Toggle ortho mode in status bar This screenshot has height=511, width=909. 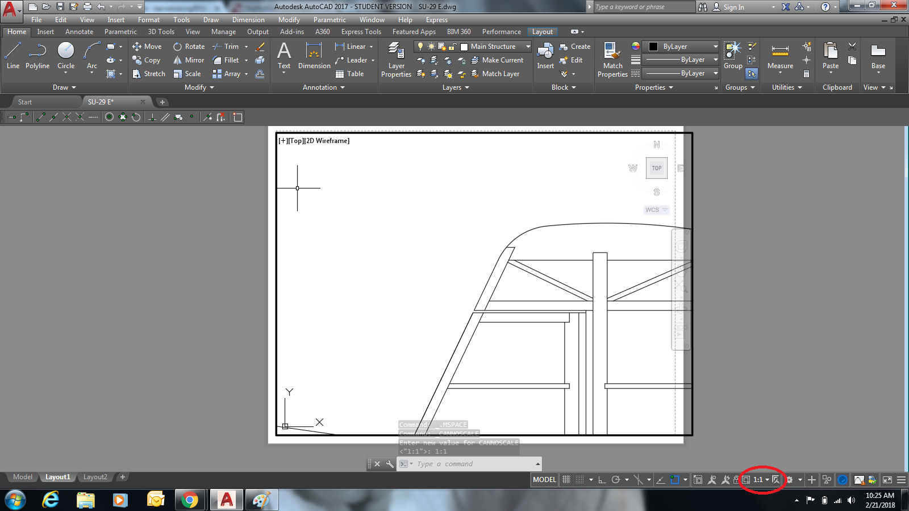[602, 480]
